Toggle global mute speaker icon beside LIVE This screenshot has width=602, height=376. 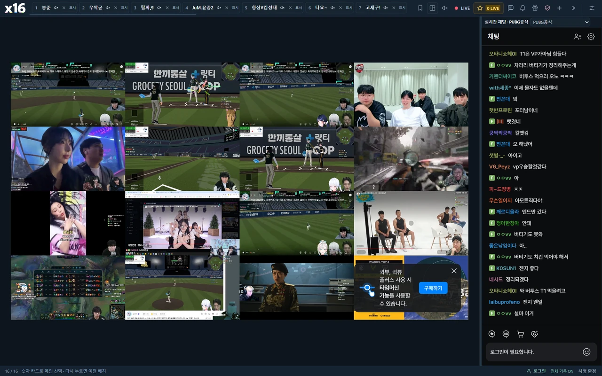click(x=444, y=8)
